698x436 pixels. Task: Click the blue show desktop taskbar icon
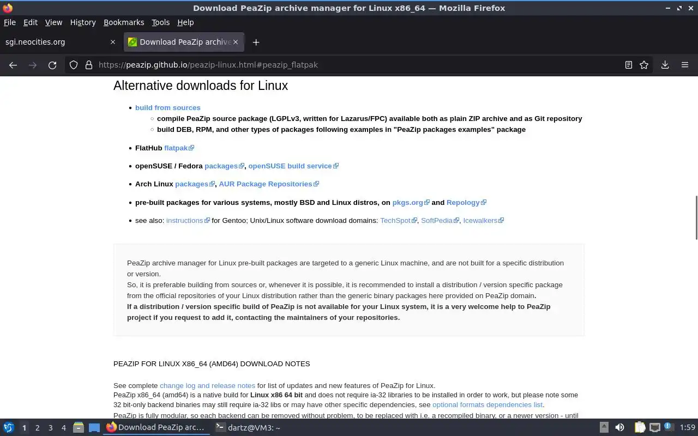click(94, 428)
